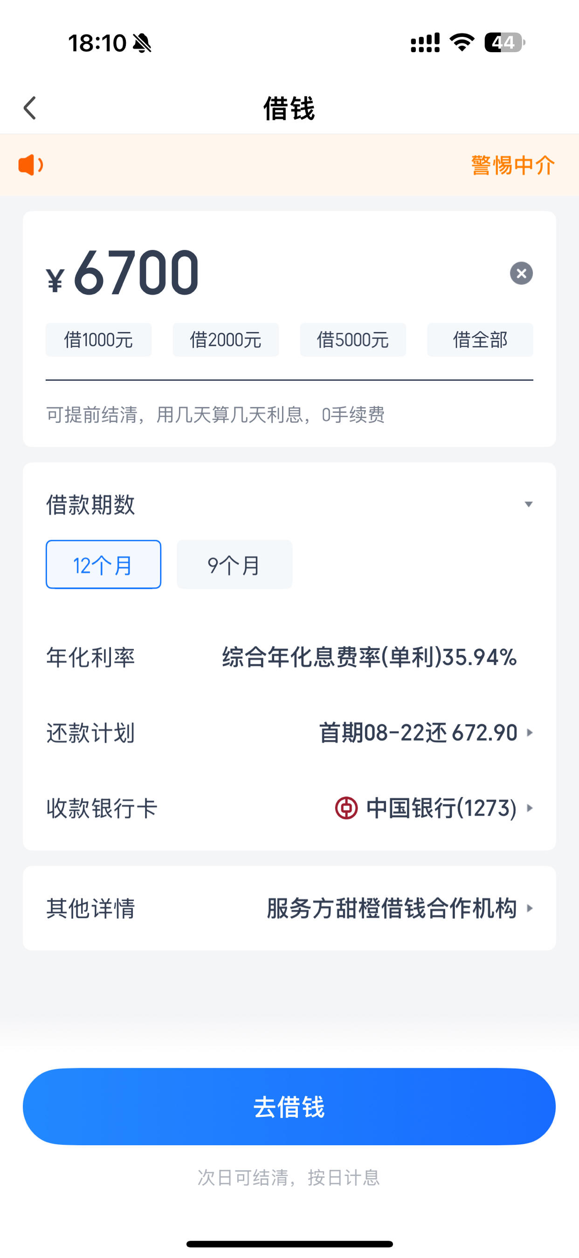The width and height of the screenshot is (579, 1258).
Task: Open the 还款计划 repayment details arrow
Action: [530, 733]
